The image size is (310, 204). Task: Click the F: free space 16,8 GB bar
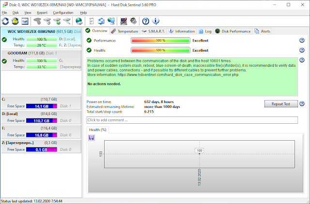tap(42, 135)
